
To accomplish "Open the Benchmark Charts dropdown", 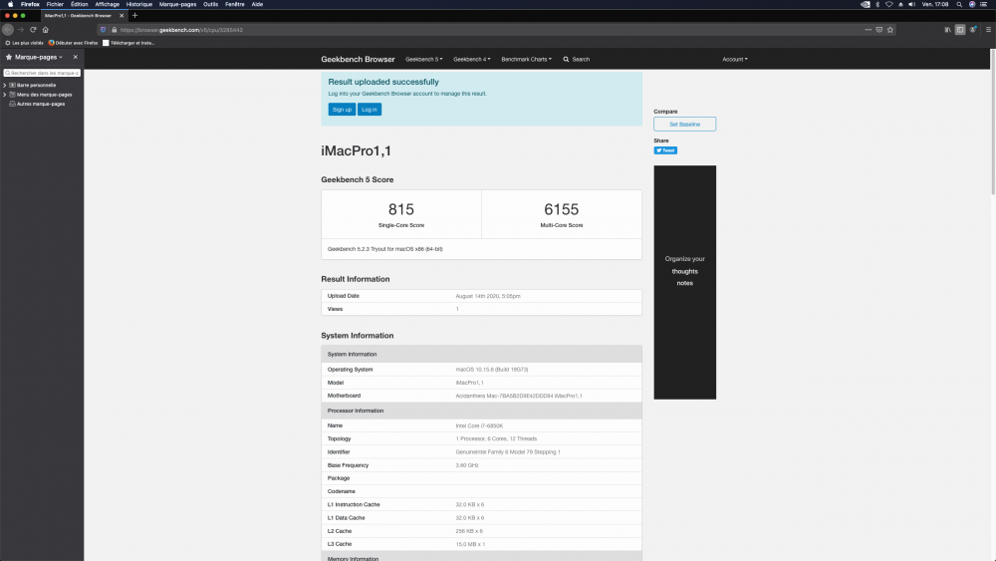I will 526,59.
